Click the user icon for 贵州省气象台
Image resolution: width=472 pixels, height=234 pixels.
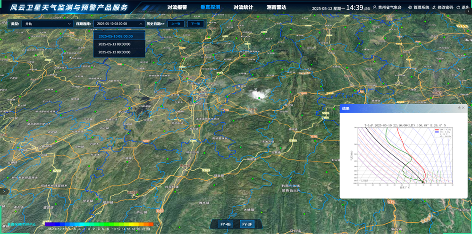click(375, 8)
